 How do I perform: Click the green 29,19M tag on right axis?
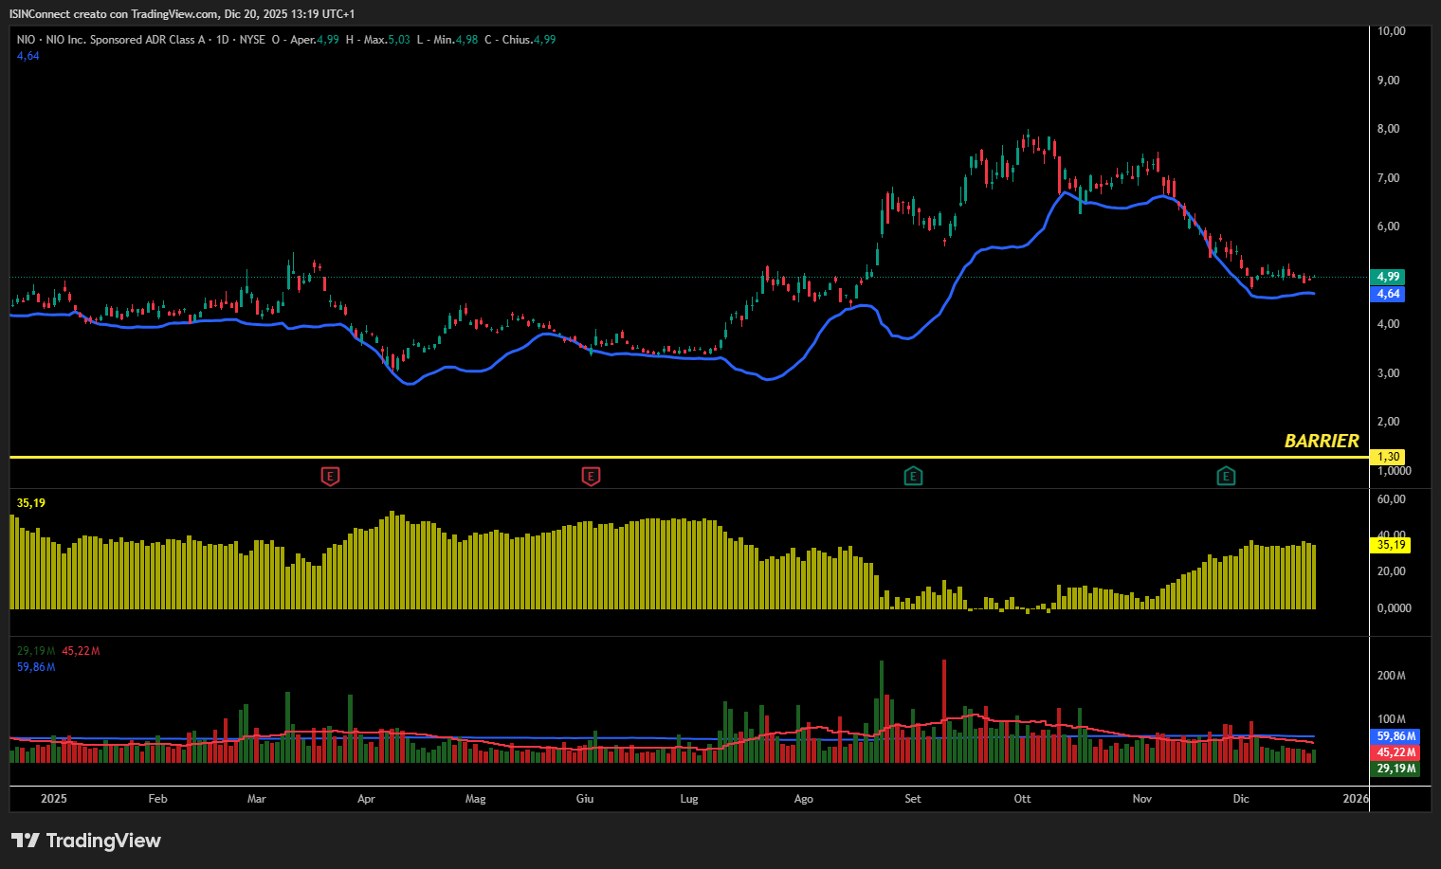click(1396, 769)
